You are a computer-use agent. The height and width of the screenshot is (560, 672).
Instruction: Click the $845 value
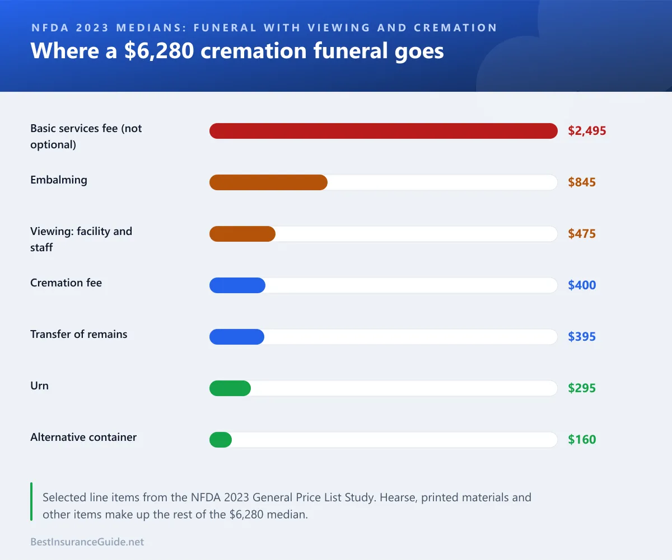point(582,182)
